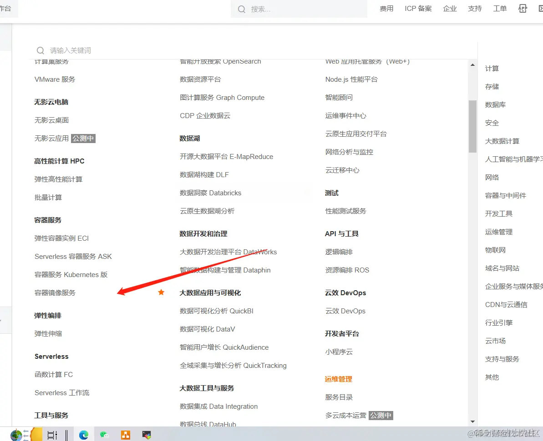
Task: Select the 运维管理 category in the sidebar
Action: coord(499,232)
